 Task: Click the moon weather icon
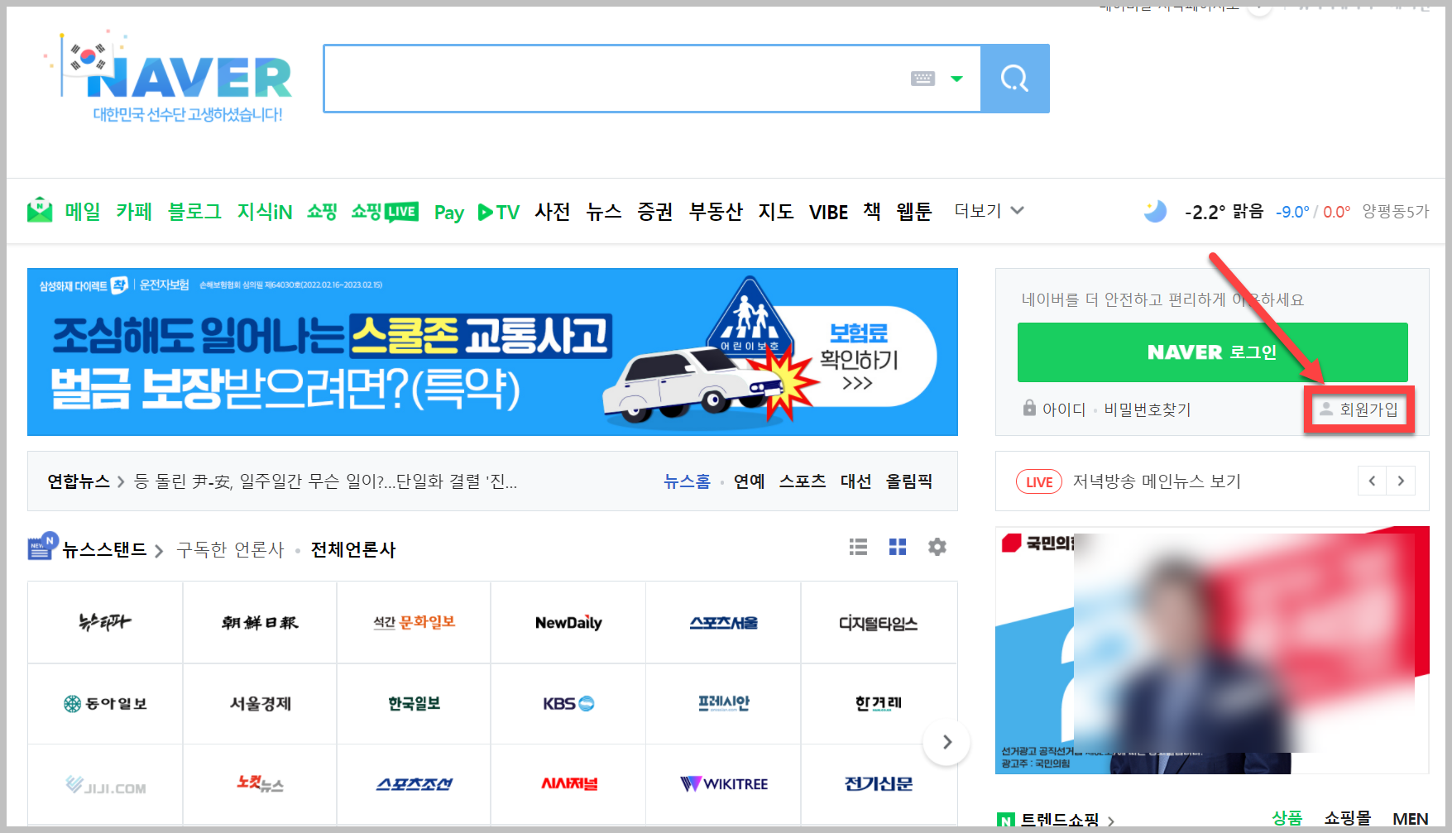click(x=1155, y=212)
